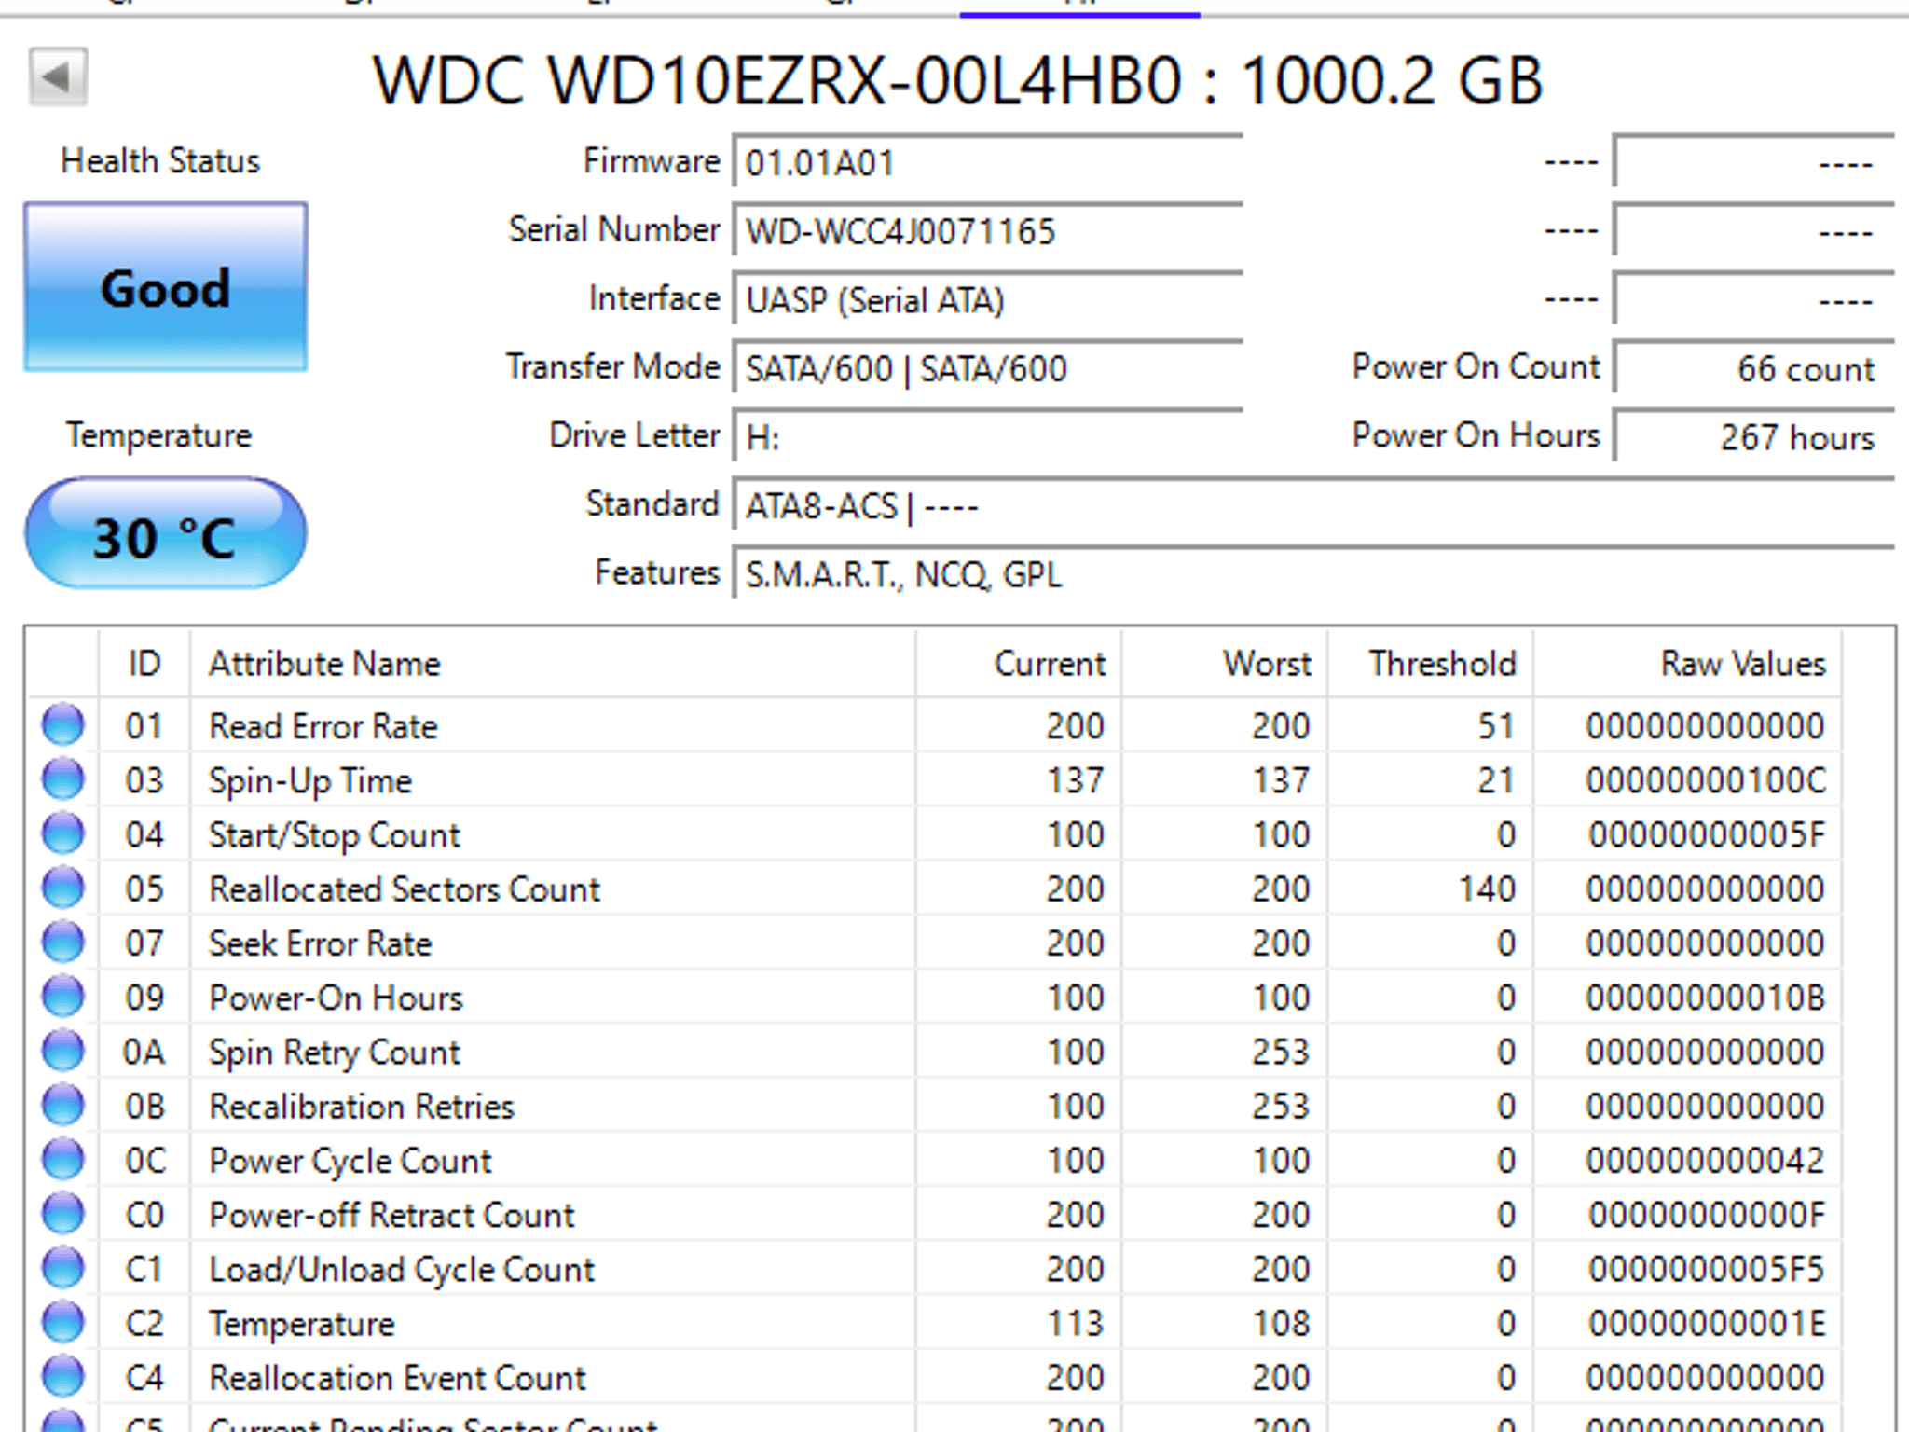Screen dimensions: 1909x1432
Task: Click the Transfer Mode field SATA/600
Action: pyautogui.click(x=988, y=368)
